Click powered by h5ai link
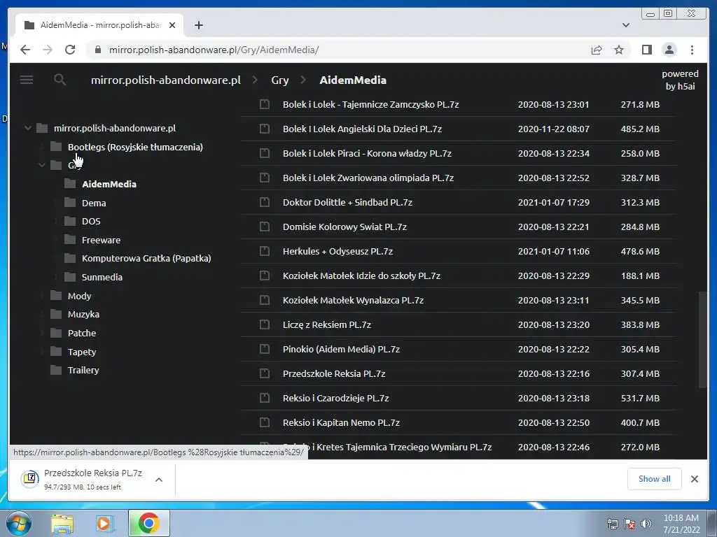Screen dimensions: 717x537 pos(680,80)
